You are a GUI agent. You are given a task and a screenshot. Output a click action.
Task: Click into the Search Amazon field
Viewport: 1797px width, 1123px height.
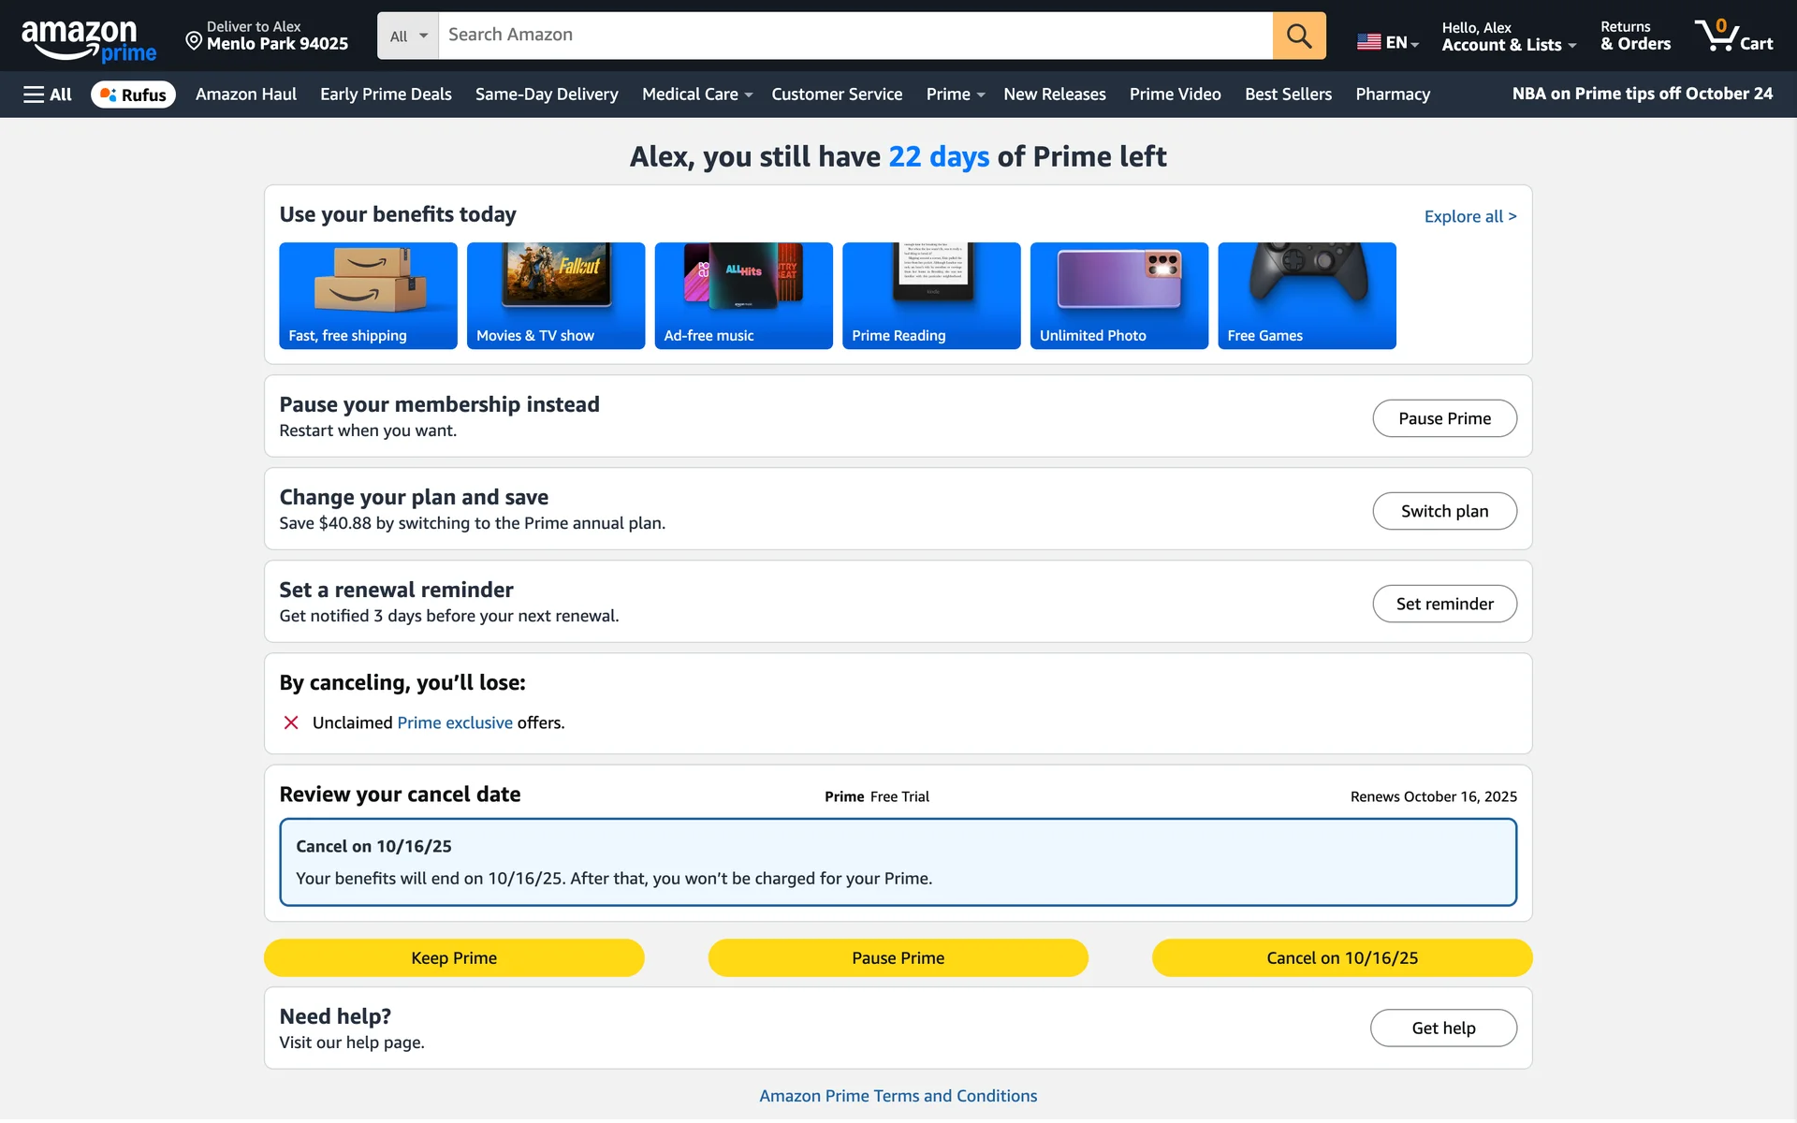click(x=854, y=36)
